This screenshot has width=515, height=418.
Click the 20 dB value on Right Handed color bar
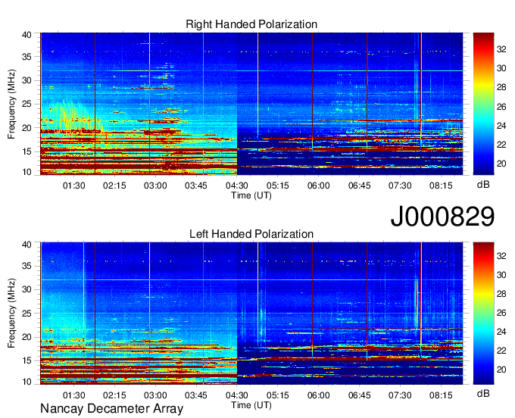point(501,164)
